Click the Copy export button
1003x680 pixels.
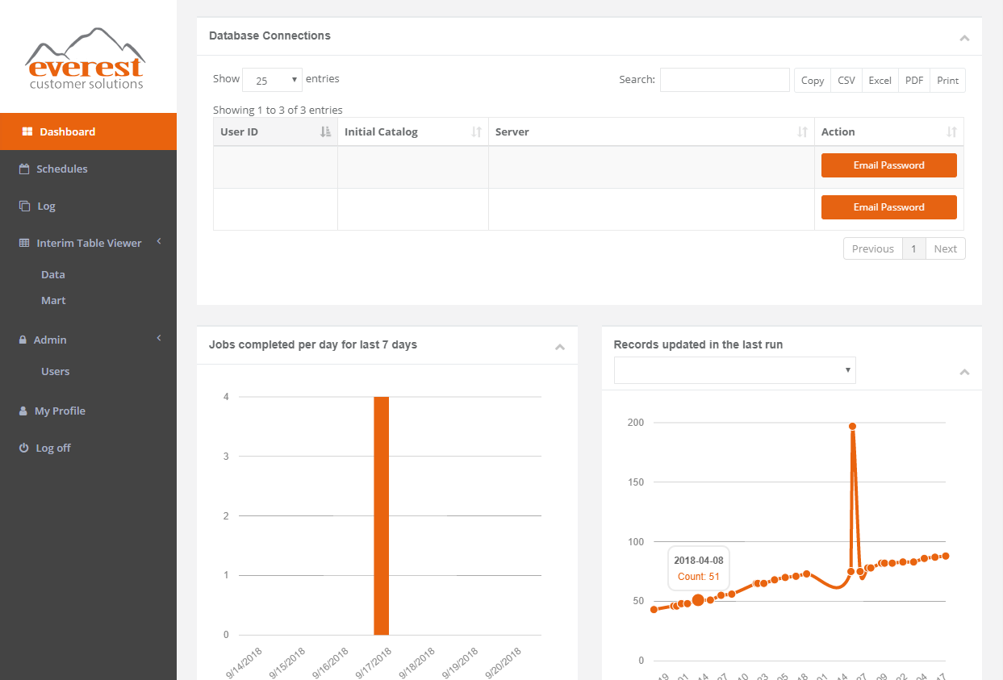click(813, 80)
